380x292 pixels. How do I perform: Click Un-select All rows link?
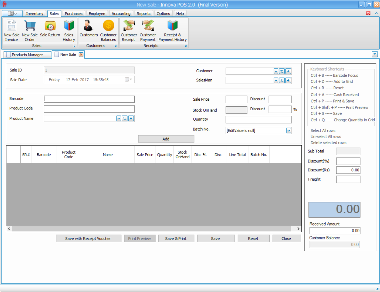tap(326, 136)
